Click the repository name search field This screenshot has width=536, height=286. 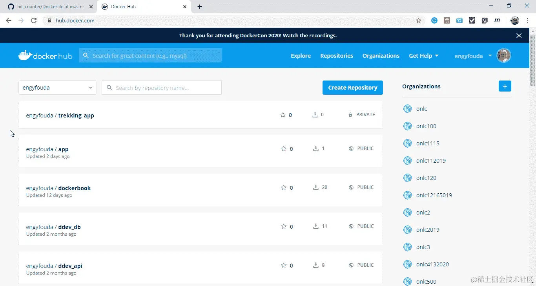coord(161,87)
